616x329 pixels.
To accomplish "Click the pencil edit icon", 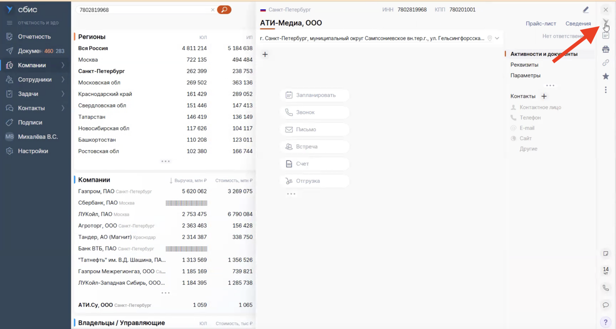I will 586,10.
